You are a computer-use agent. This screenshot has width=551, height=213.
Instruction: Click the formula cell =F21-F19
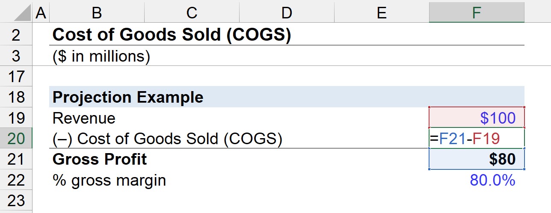[x=477, y=139]
